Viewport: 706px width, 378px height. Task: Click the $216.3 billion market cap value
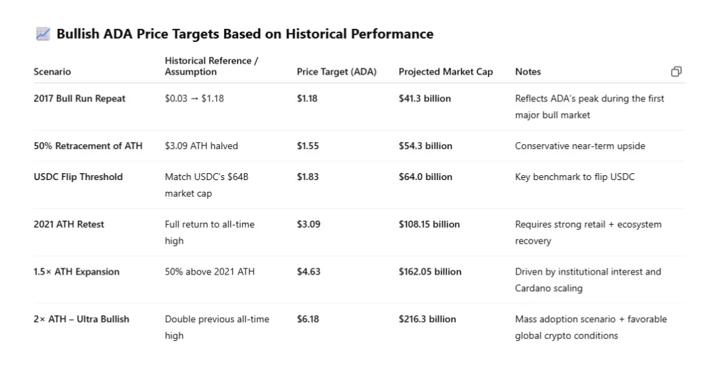(427, 319)
